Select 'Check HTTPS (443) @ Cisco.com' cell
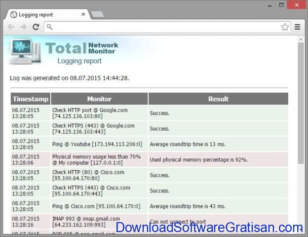This screenshot has height=237, width=308. [99, 191]
